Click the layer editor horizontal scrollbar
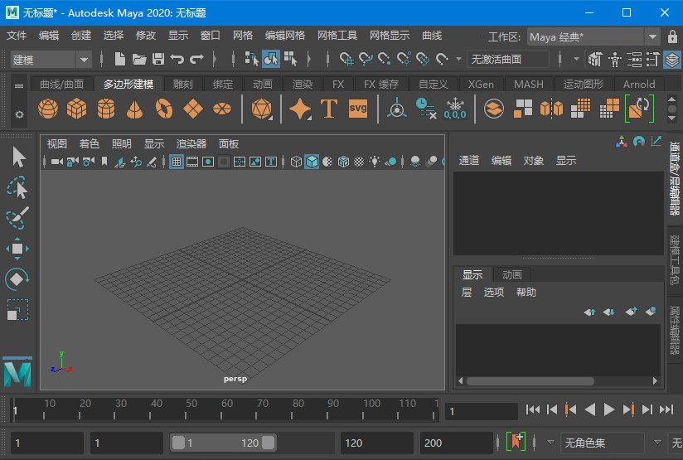The height and width of the screenshot is (460, 683). click(530, 380)
